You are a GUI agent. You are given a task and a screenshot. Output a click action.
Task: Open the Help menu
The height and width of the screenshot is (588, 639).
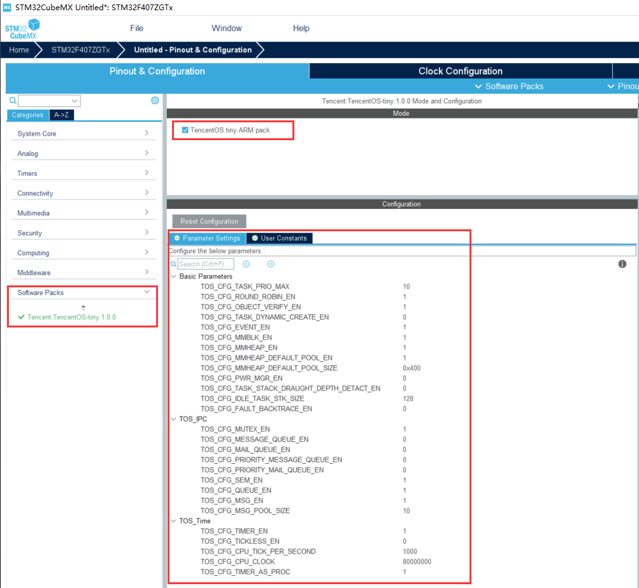pyautogui.click(x=301, y=28)
